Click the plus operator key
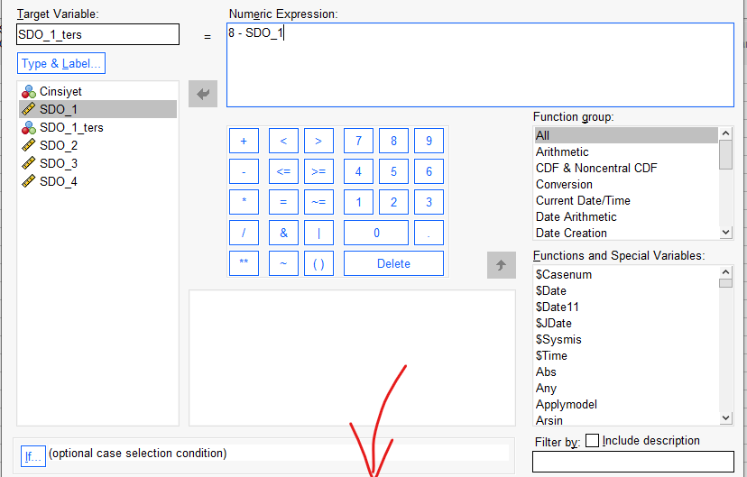 tap(244, 141)
